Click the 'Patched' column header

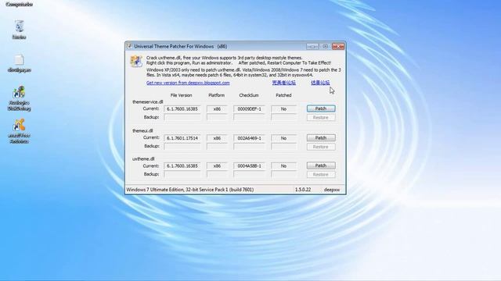point(283,95)
